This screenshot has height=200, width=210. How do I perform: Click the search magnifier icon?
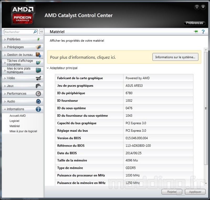click(35, 32)
